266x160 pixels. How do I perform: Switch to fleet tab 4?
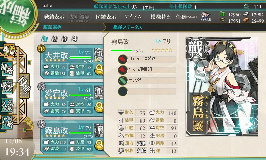point(75,39)
